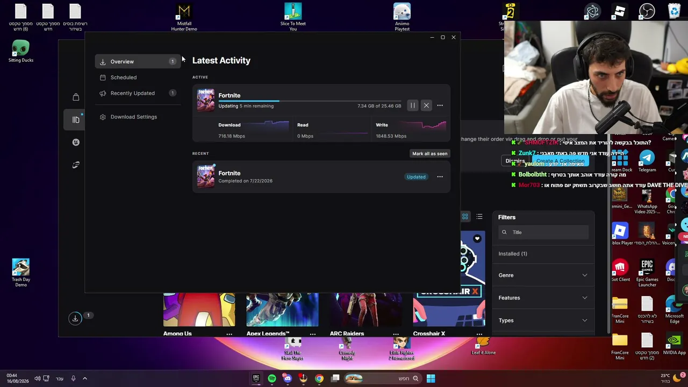
Task: Open the taskbar clock and date
Action: tap(18, 378)
